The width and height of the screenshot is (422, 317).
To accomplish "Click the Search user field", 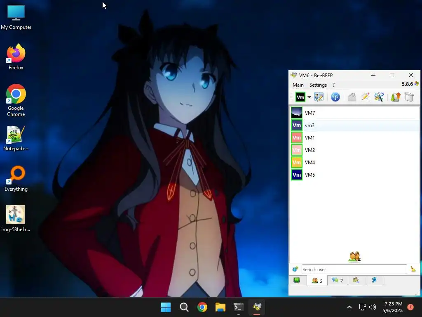I will 354,269.
